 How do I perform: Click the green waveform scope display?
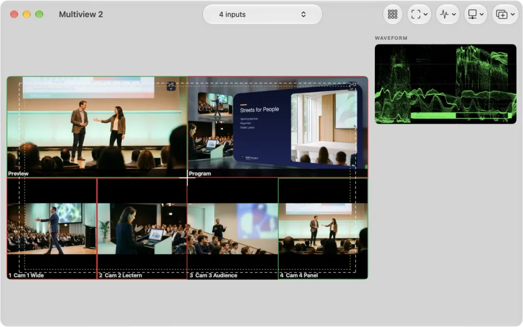tap(445, 84)
